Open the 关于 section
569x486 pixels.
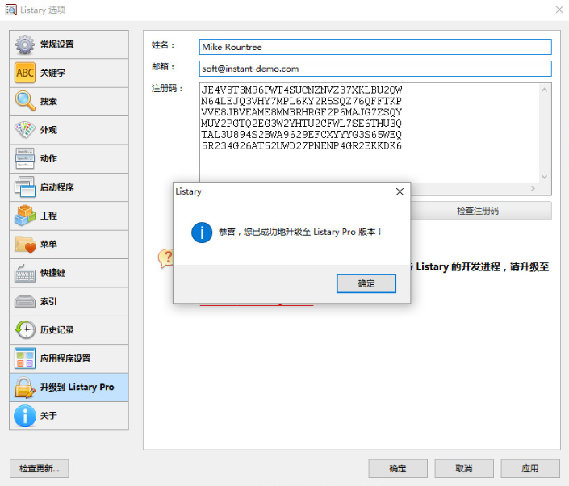click(69, 416)
